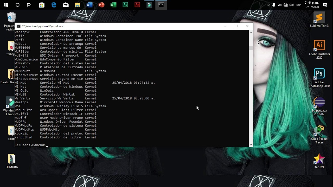
Task: Click 'WUDFRd' module name
Action: tap(21, 122)
